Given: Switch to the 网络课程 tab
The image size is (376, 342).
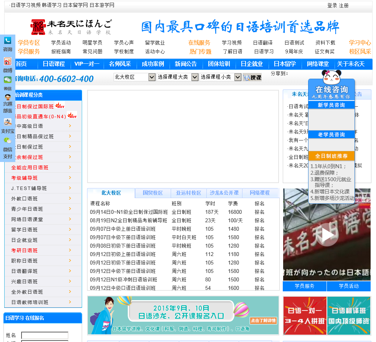Looking at the screenshot, I should (260, 193).
